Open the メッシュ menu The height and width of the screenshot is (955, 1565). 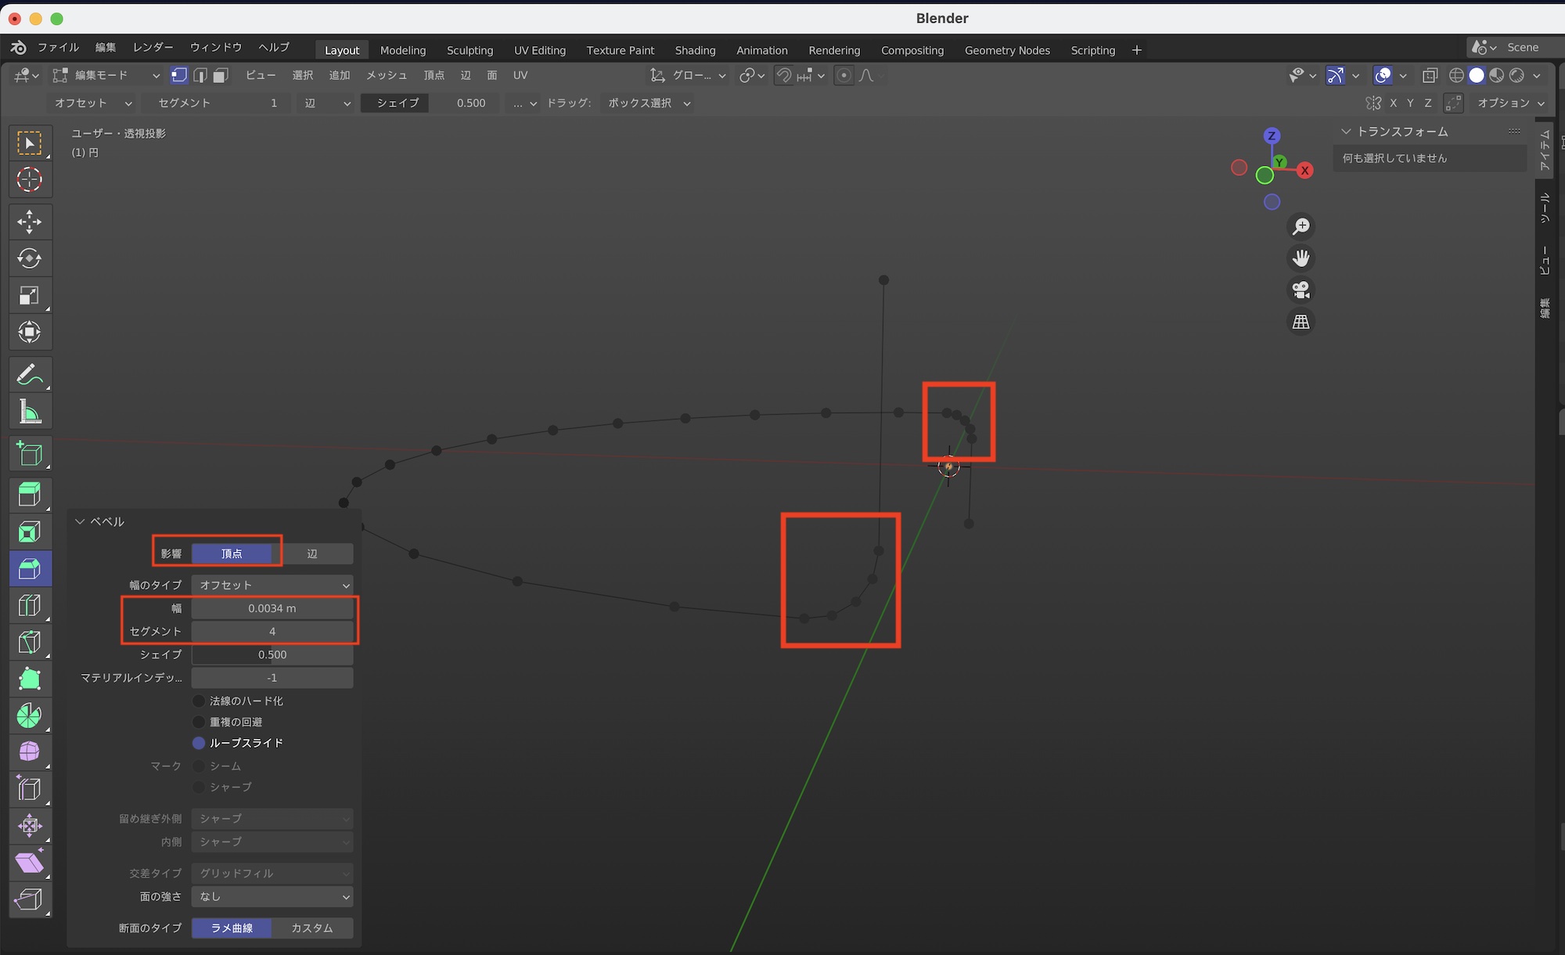[387, 75]
